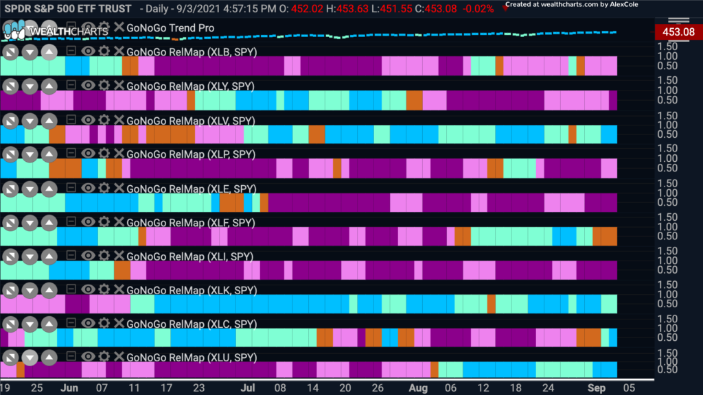Image resolution: width=703 pixels, height=395 pixels.
Task: Click the SPDR S&P 500 ETF TRUST title
Action: (68, 8)
